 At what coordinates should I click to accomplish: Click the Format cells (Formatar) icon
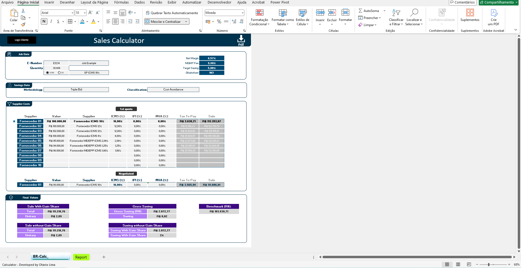click(x=345, y=12)
